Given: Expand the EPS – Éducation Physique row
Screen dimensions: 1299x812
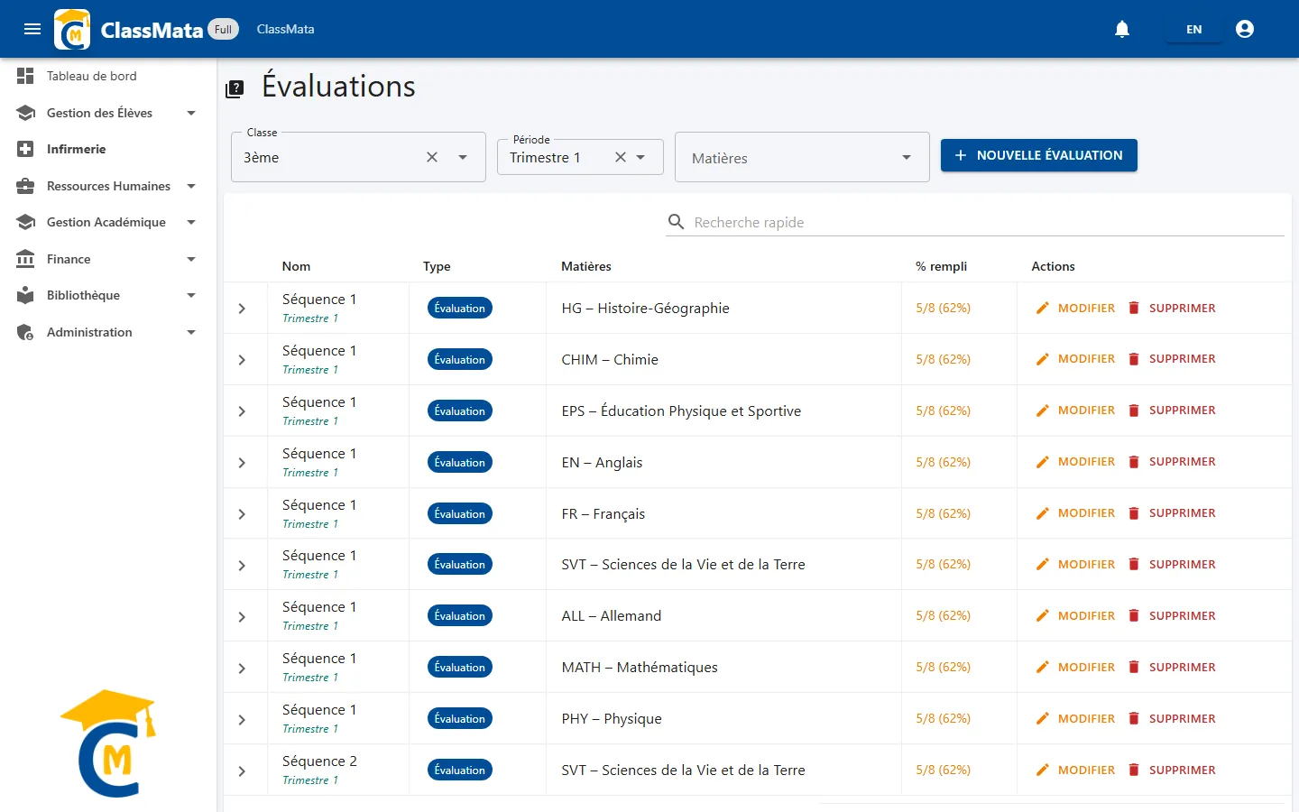Looking at the screenshot, I should point(242,411).
